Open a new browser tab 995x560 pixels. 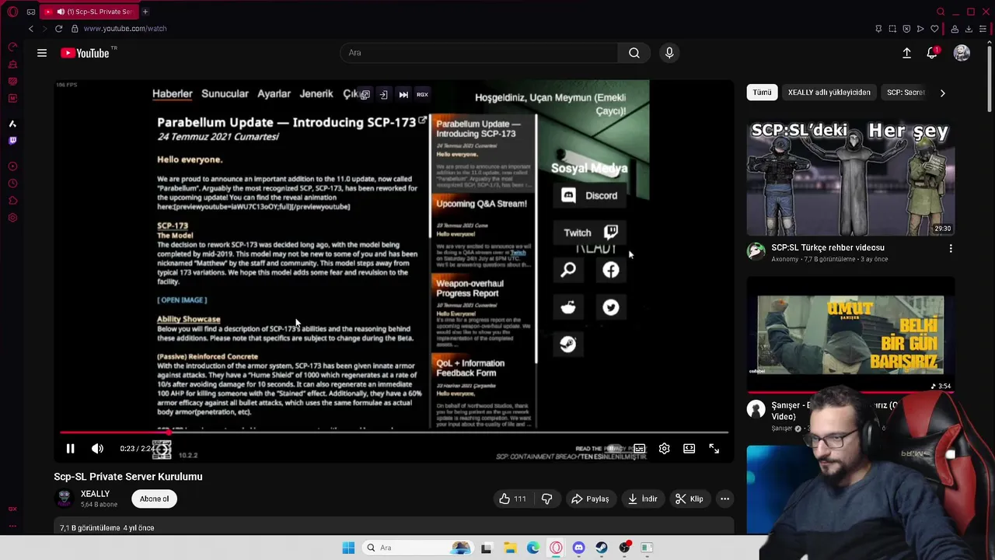pyautogui.click(x=145, y=12)
